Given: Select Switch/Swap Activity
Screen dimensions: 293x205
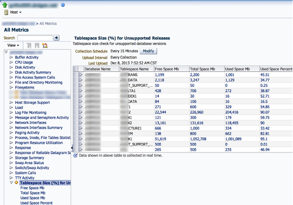Looking at the screenshot, I should pos(32,168).
